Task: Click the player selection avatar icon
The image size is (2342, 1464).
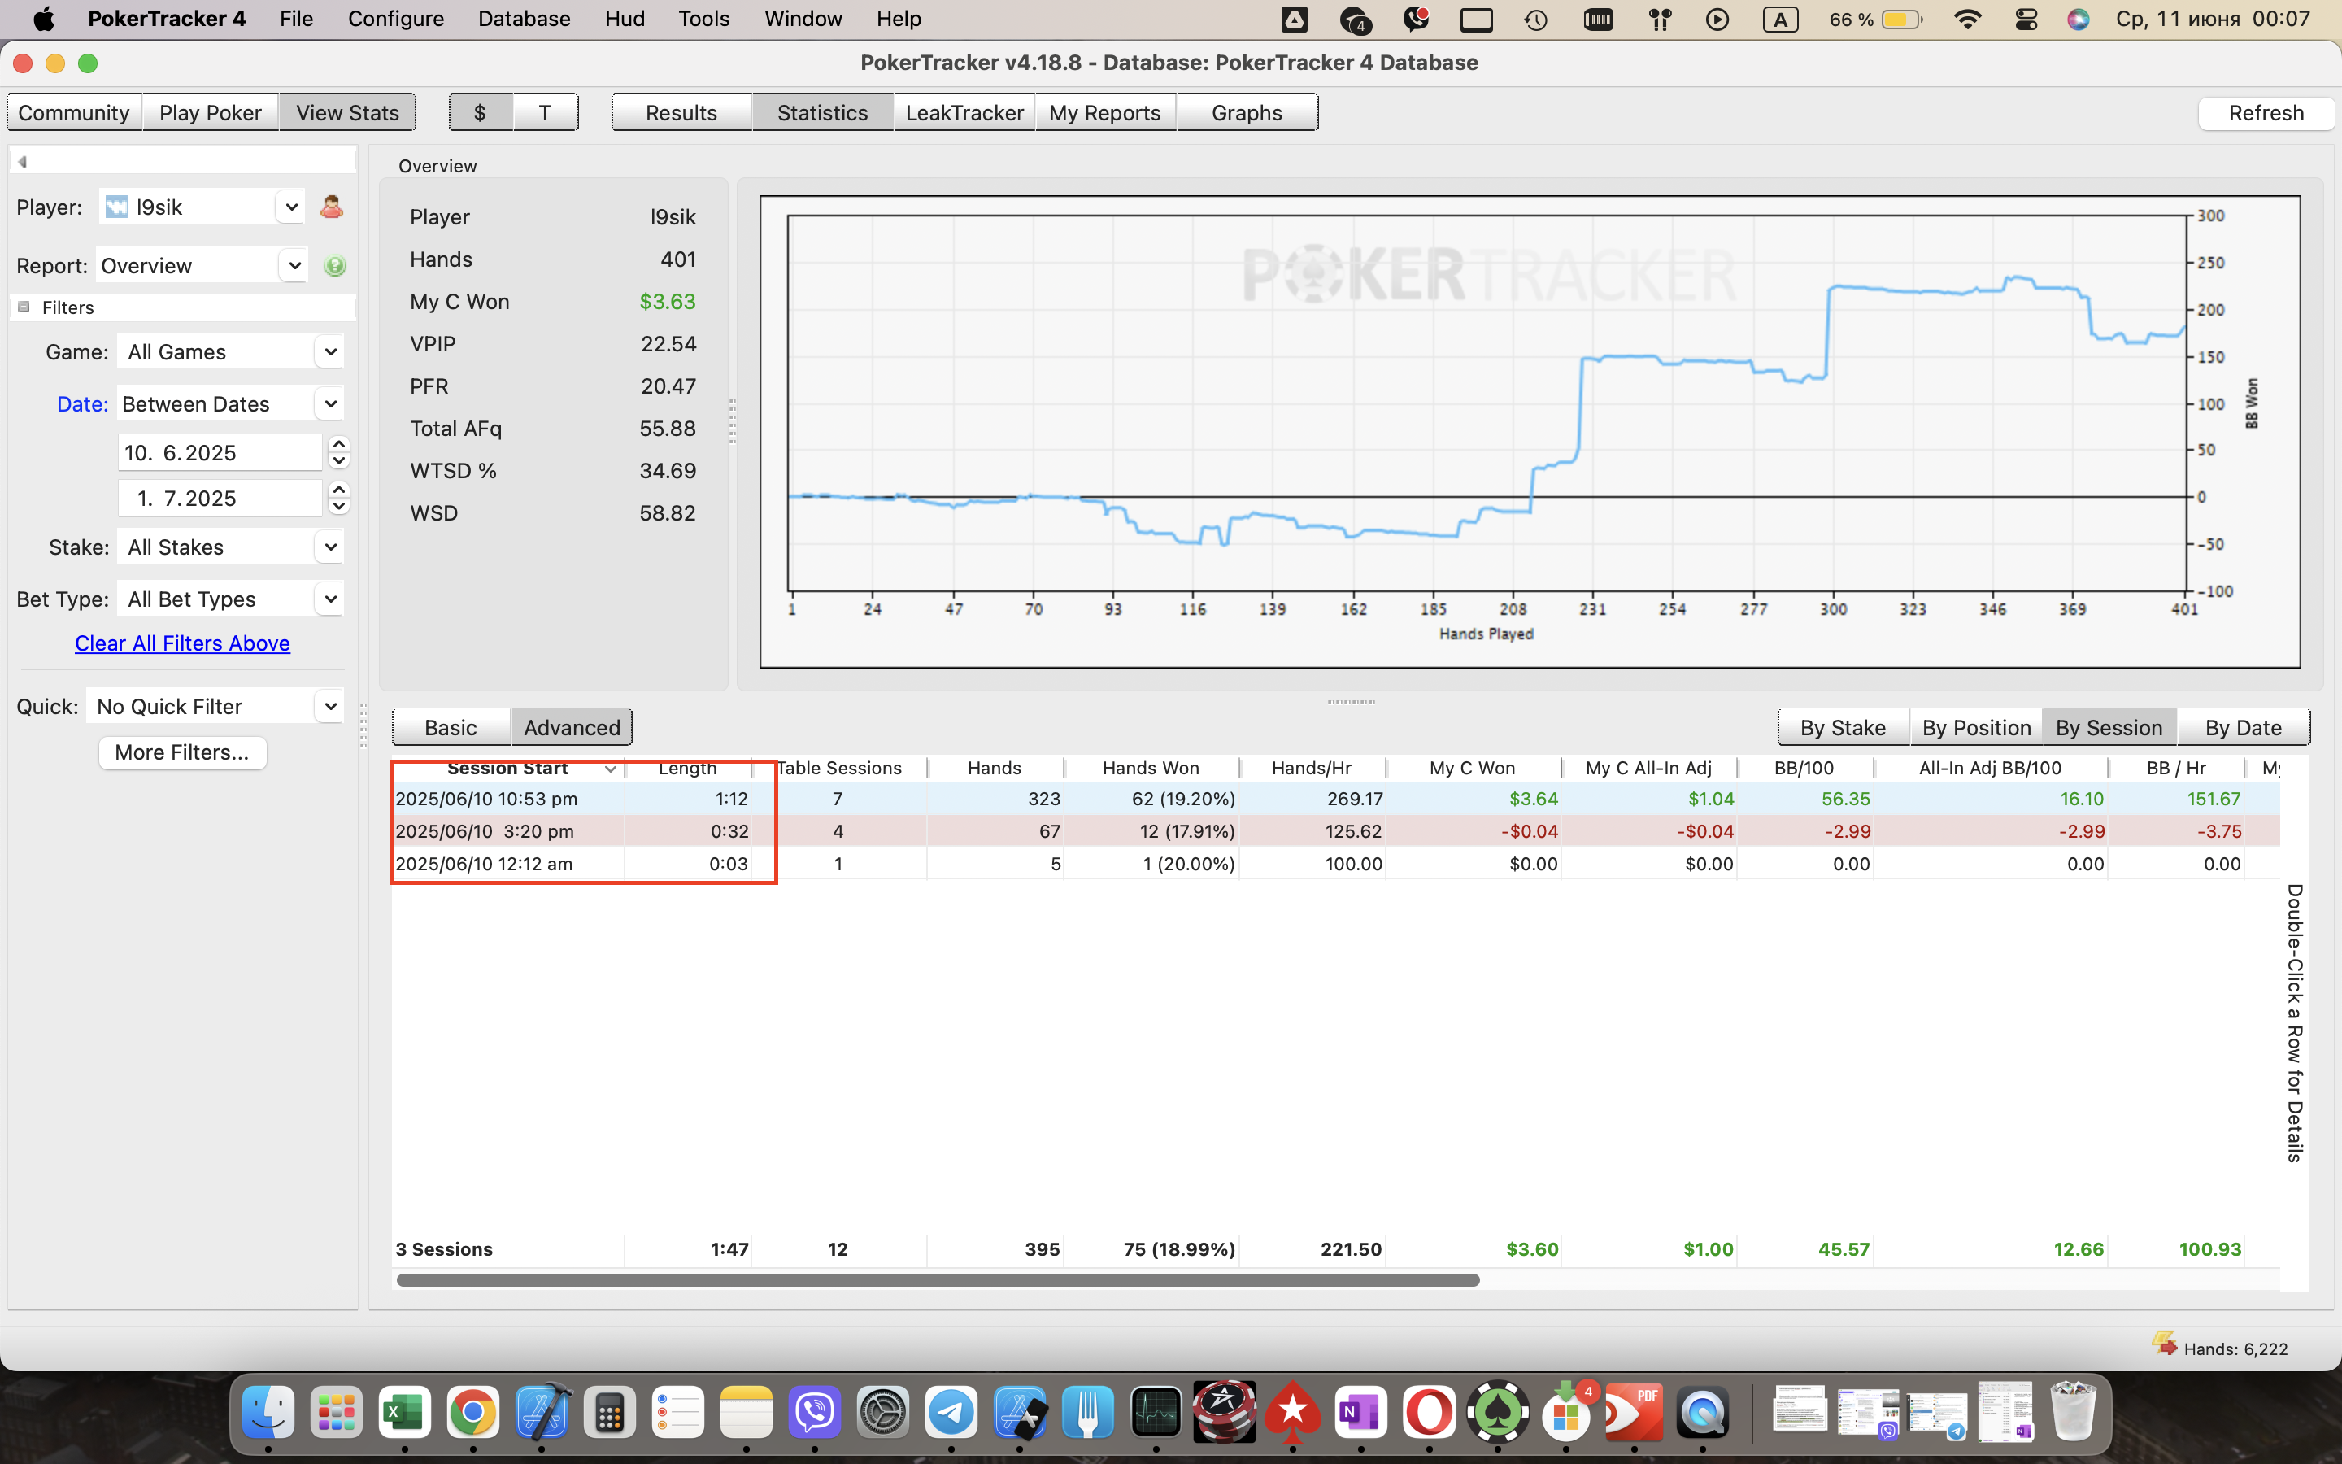Action: pyautogui.click(x=331, y=207)
